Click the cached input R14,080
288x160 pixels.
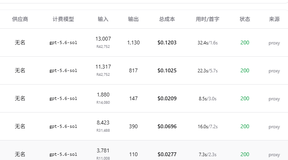pos(103,103)
